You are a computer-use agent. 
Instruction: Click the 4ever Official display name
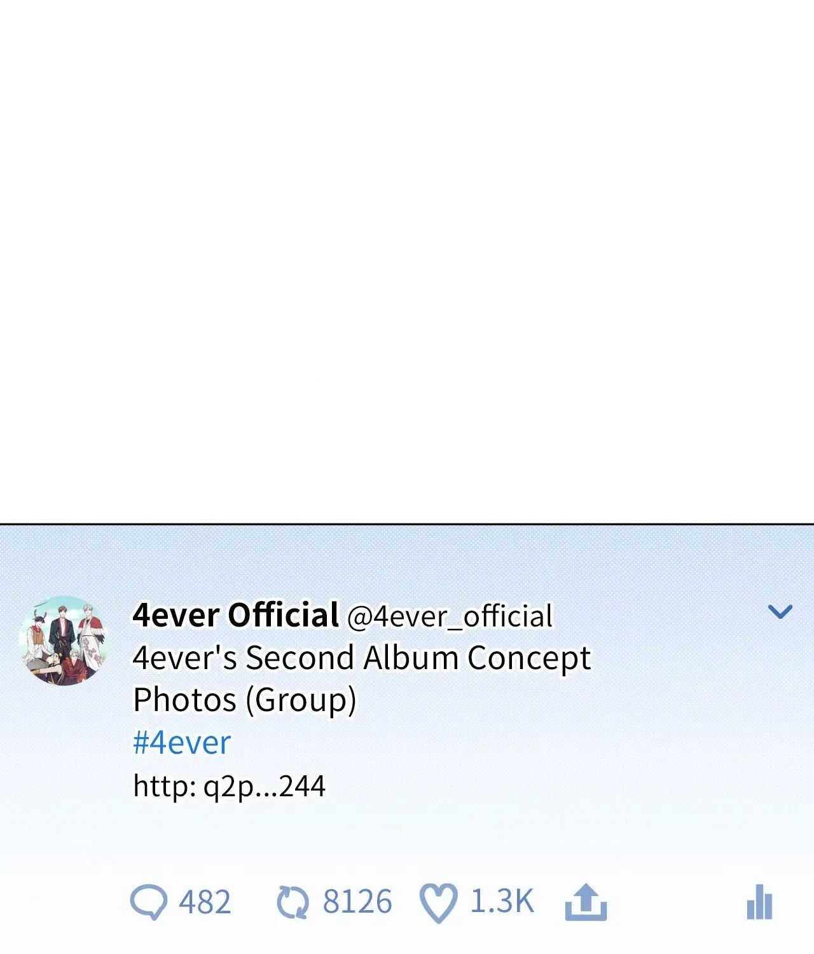235,615
